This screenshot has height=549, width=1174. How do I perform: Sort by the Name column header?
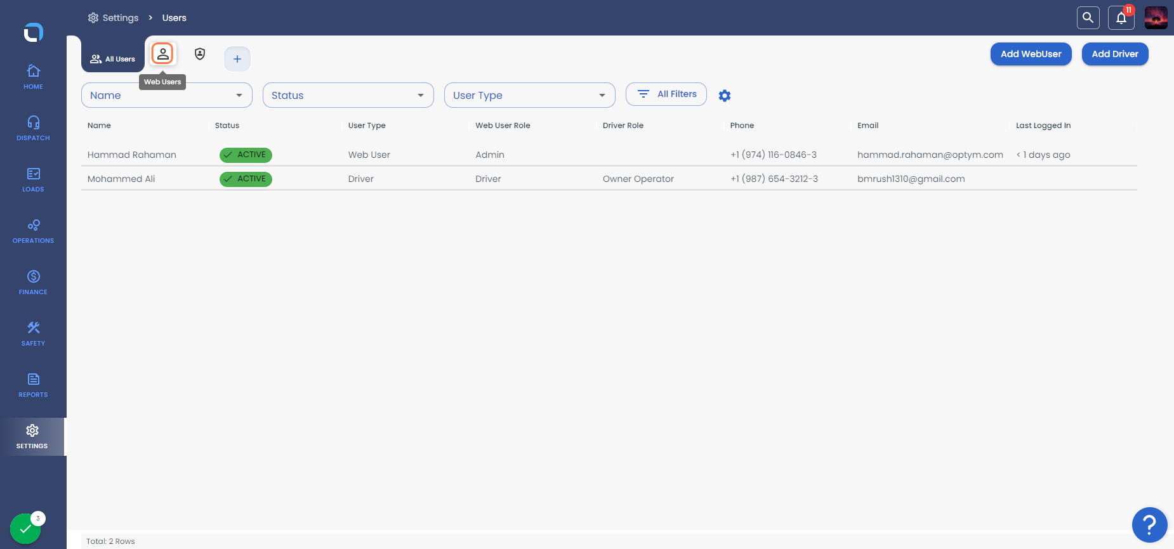(99, 126)
